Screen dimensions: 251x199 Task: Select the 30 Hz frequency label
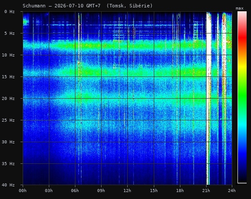pos(8,142)
